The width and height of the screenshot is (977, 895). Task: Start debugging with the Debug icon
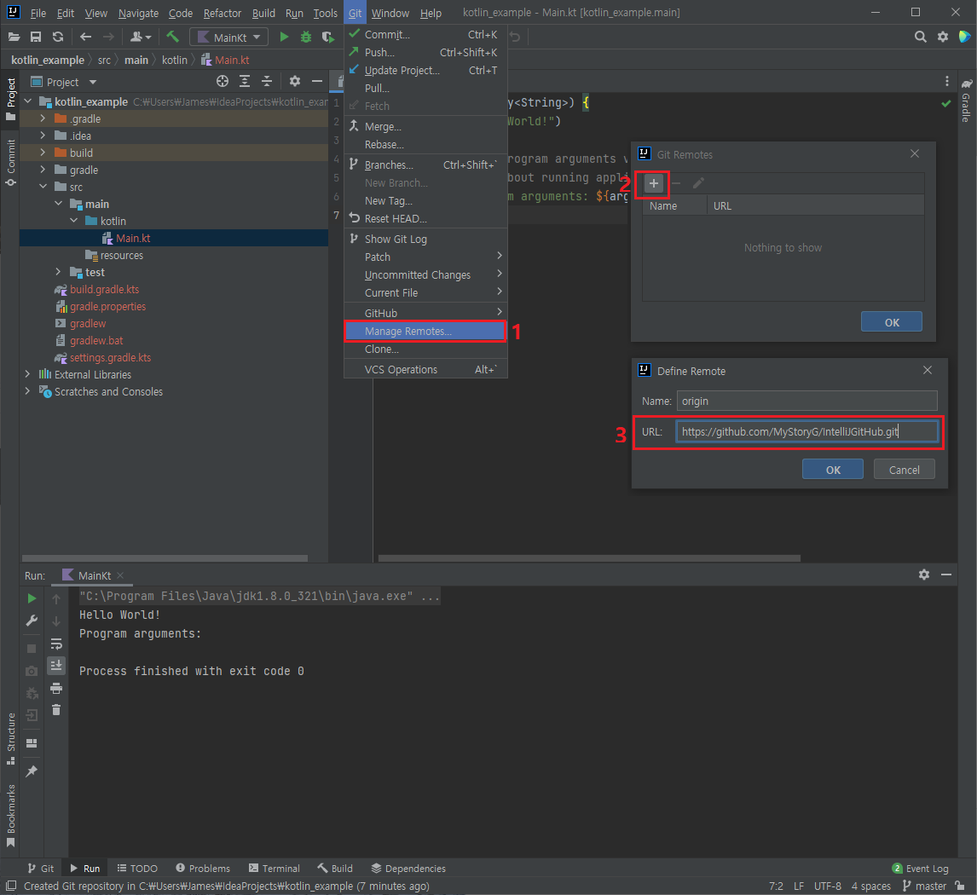[x=306, y=37]
